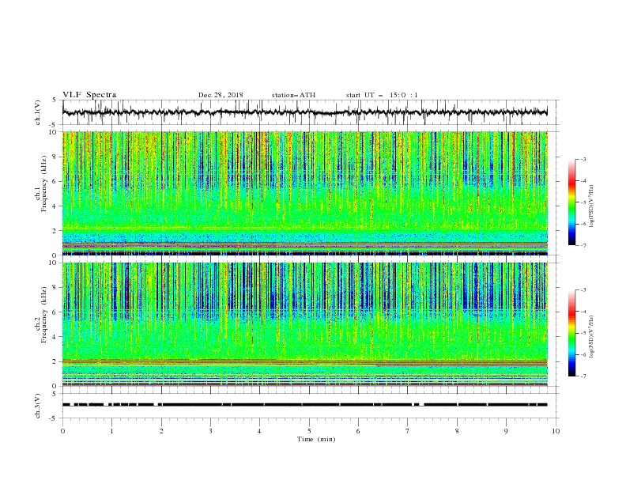626x484 pixels.
Task: Click time axis tick label "5"
Action: click(x=309, y=431)
